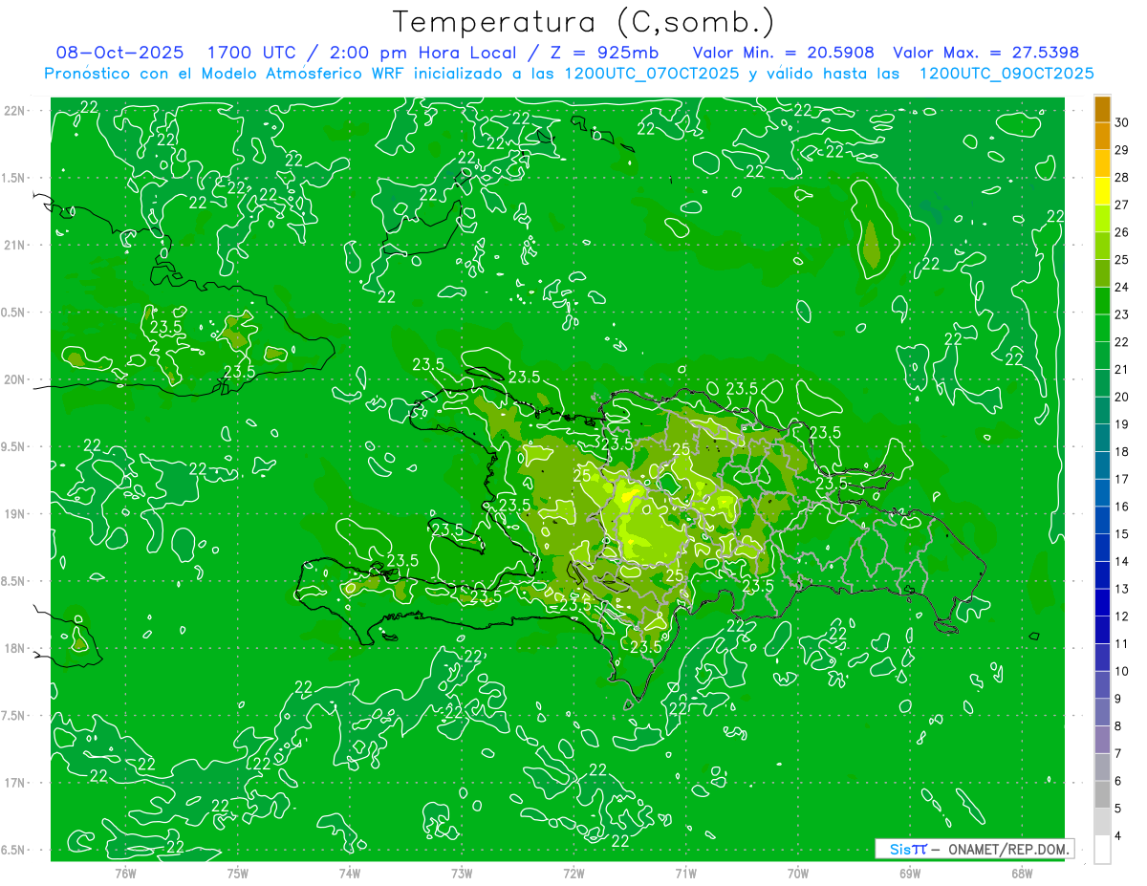
Task: Click the legend value '16'
Action: point(1122,507)
